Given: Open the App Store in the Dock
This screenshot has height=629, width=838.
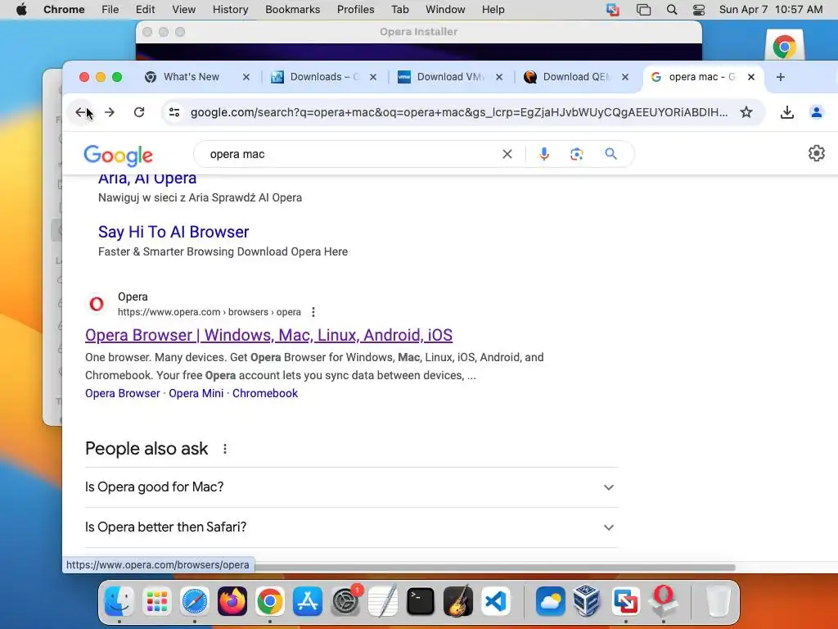Looking at the screenshot, I should [308, 601].
